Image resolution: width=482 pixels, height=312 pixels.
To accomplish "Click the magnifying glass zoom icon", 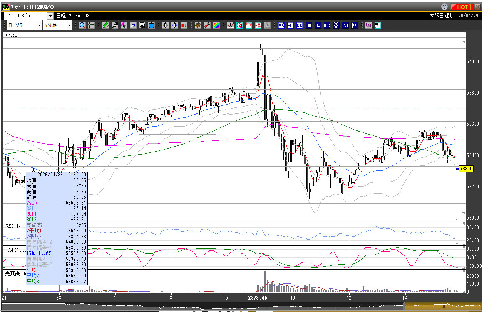I will [x=82, y=25].
